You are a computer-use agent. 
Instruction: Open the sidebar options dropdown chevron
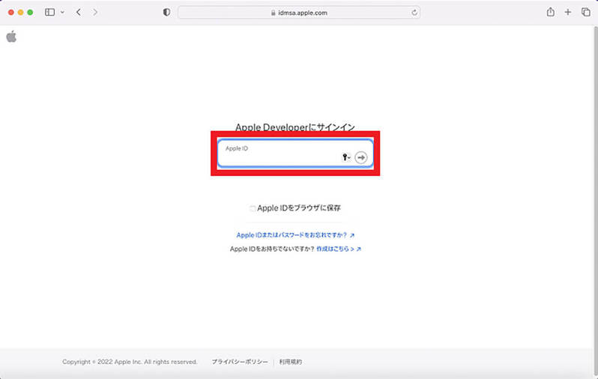pyautogui.click(x=62, y=12)
